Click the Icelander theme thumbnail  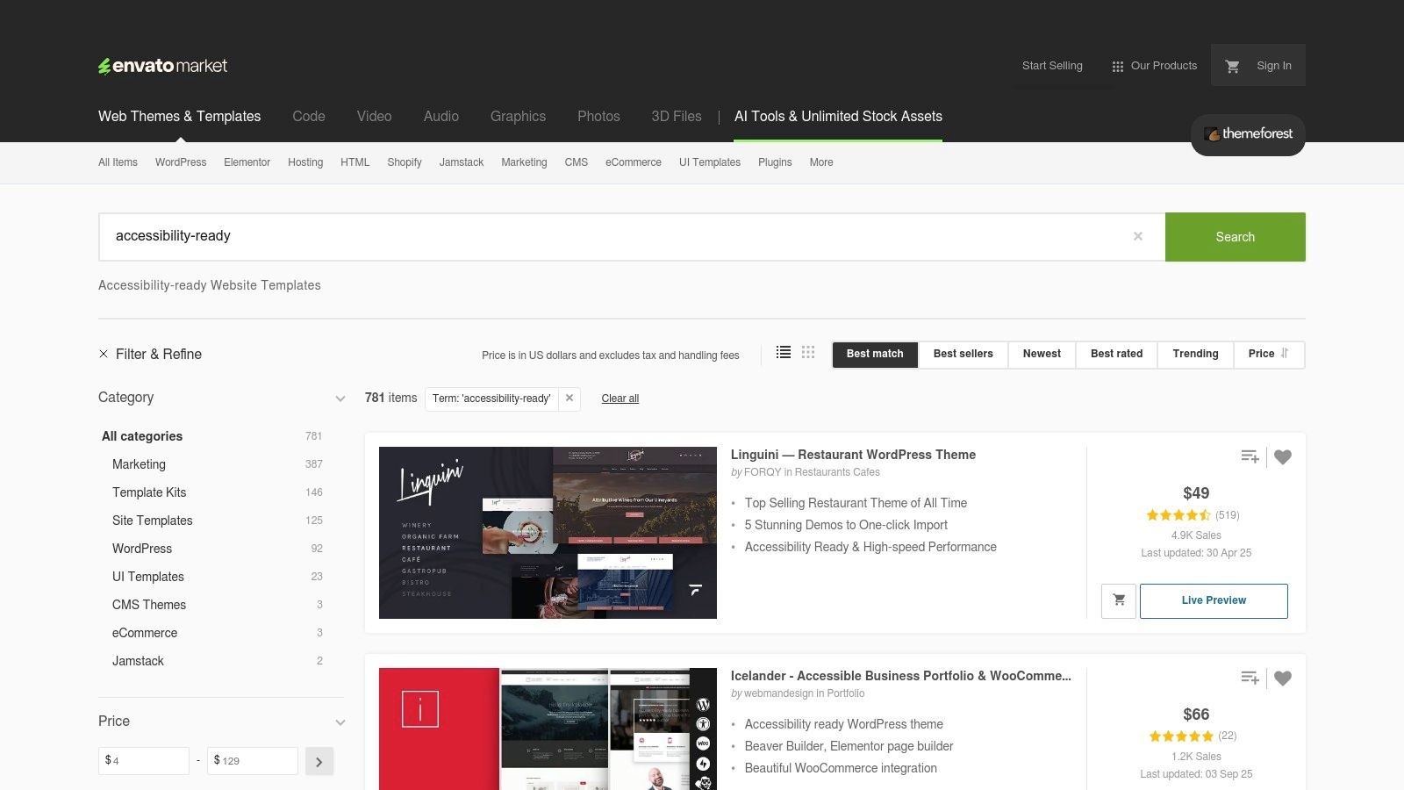(x=548, y=729)
